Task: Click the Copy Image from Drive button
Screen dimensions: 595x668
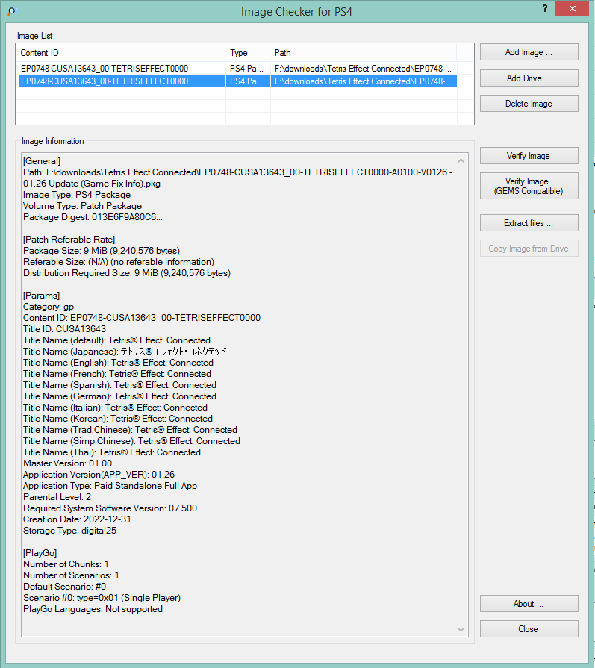Action: point(529,249)
